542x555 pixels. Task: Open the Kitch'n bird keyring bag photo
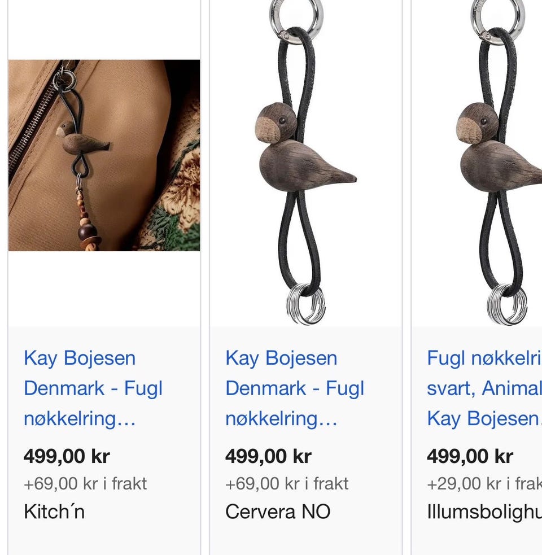(104, 155)
